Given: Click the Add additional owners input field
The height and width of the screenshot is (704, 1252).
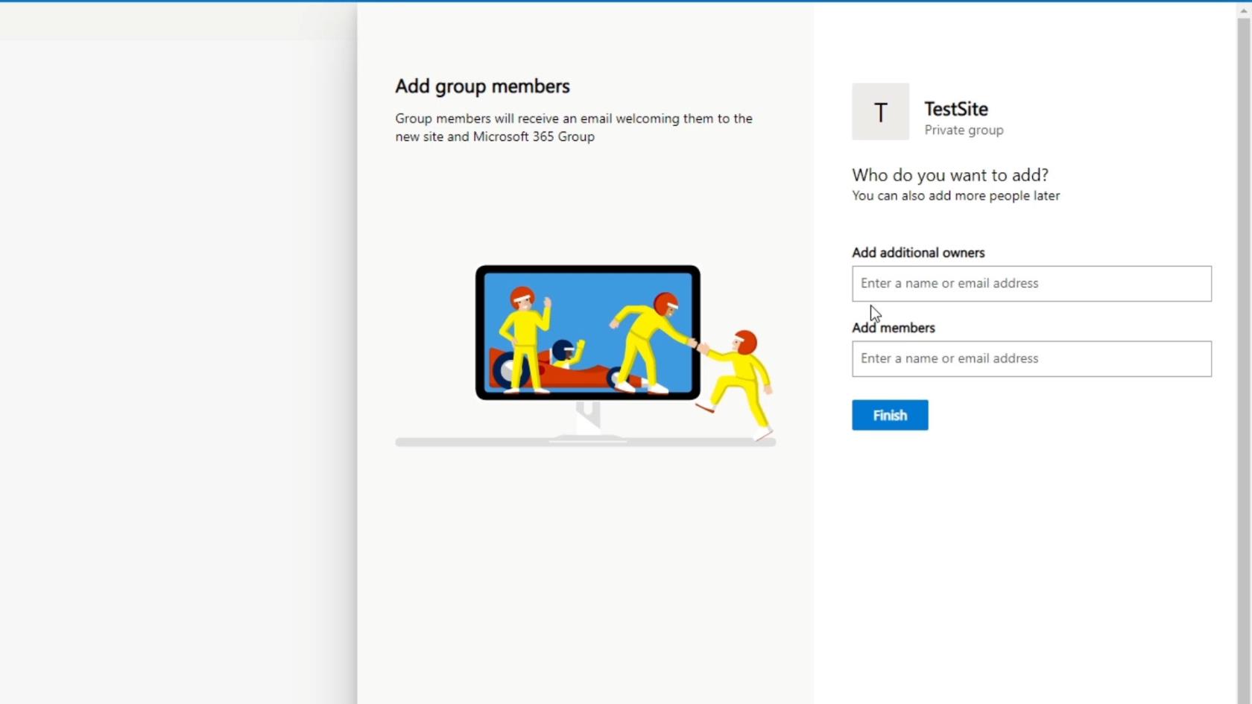Looking at the screenshot, I should (x=1031, y=284).
